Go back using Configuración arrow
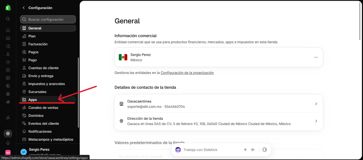Screen dimensions: 363x160 click(24, 8)
